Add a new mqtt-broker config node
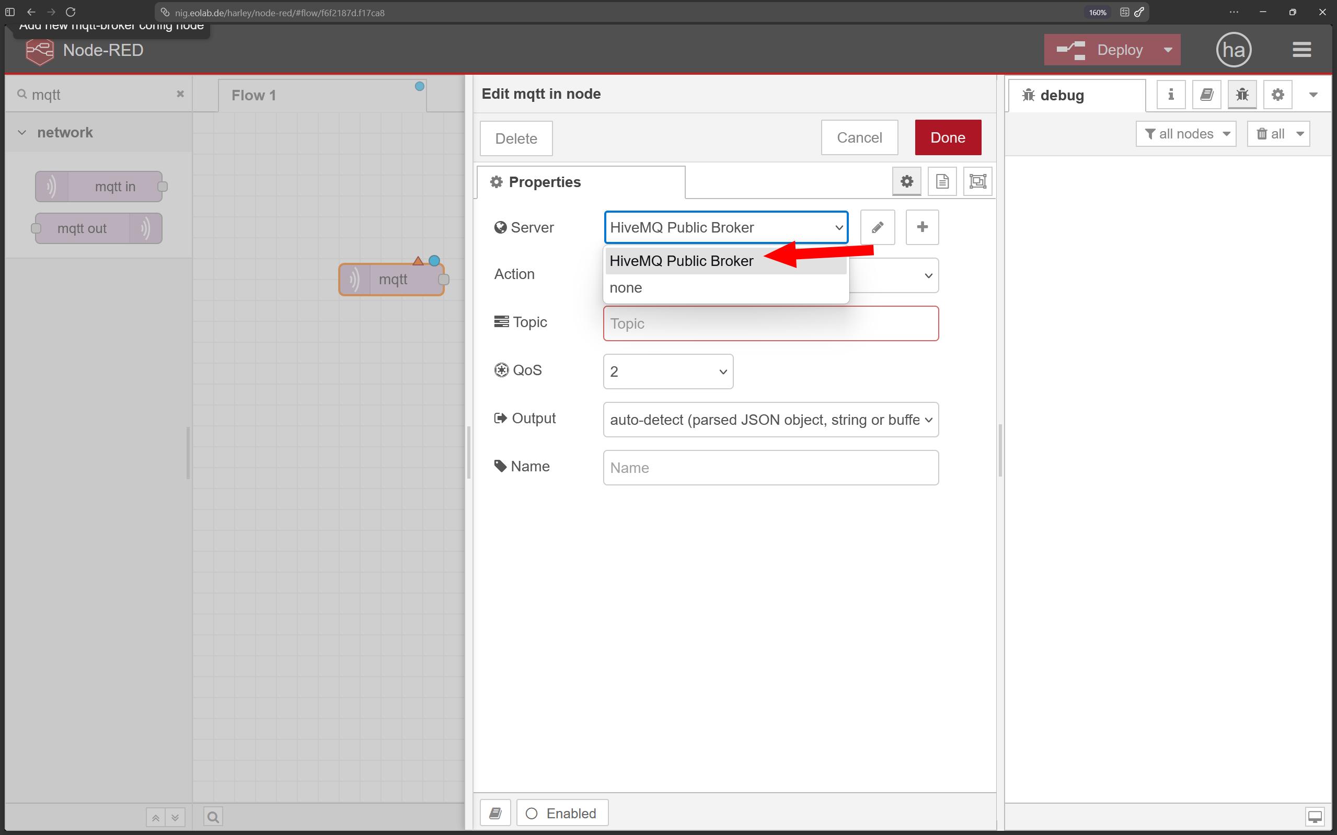Viewport: 1337px width, 835px height. click(921, 227)
